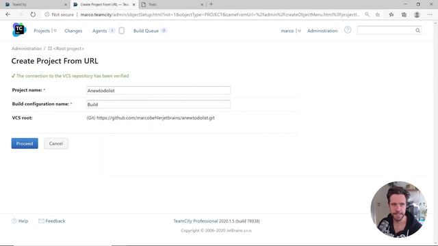Click the Help icon in footer
This screenshot has width=438, height=246.
coord(14,221)
